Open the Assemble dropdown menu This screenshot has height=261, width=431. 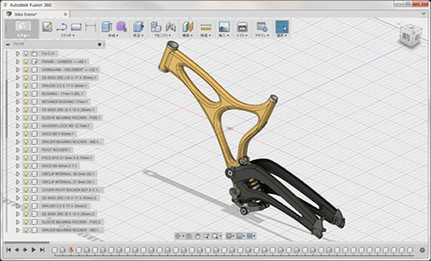pos(162,35)
